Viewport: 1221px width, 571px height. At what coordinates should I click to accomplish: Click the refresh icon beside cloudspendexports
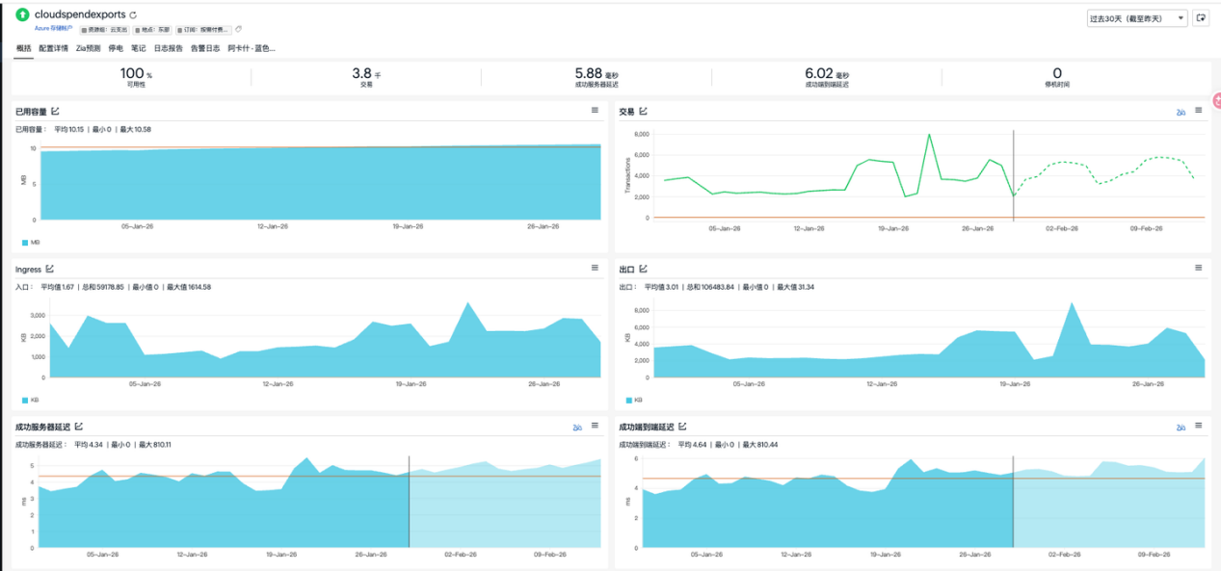coord(133,15)
